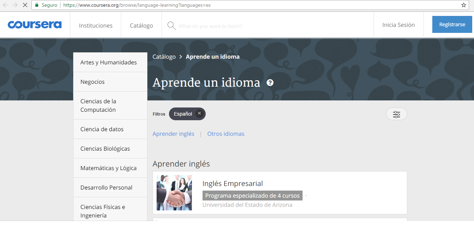Open Inglés Empresarial course thumbnail
The image size is (474, 227).
174,193
